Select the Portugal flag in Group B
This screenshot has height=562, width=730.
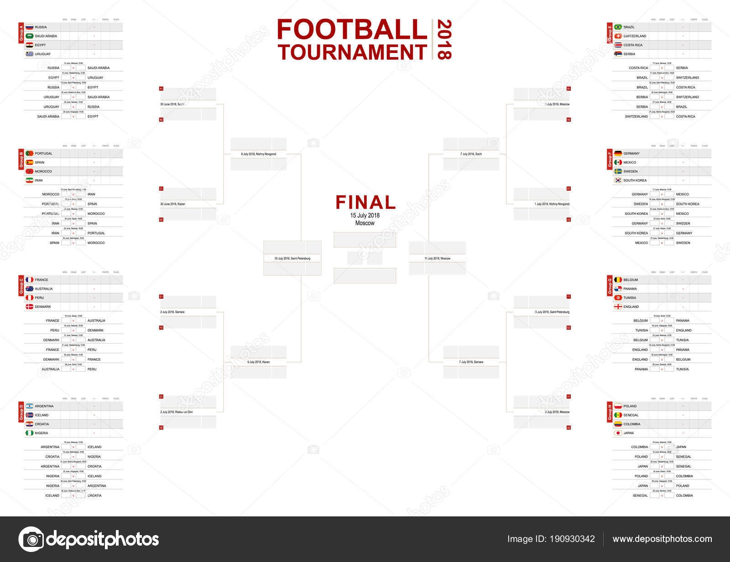point(30,153)
